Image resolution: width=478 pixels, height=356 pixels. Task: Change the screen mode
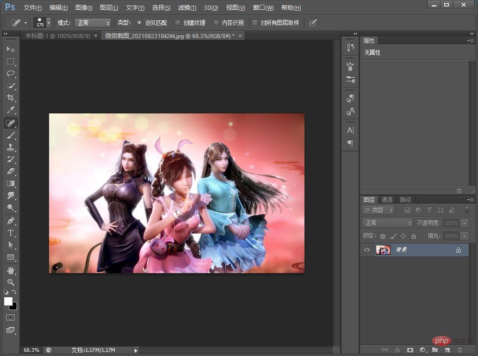click(x=10, y=330)
